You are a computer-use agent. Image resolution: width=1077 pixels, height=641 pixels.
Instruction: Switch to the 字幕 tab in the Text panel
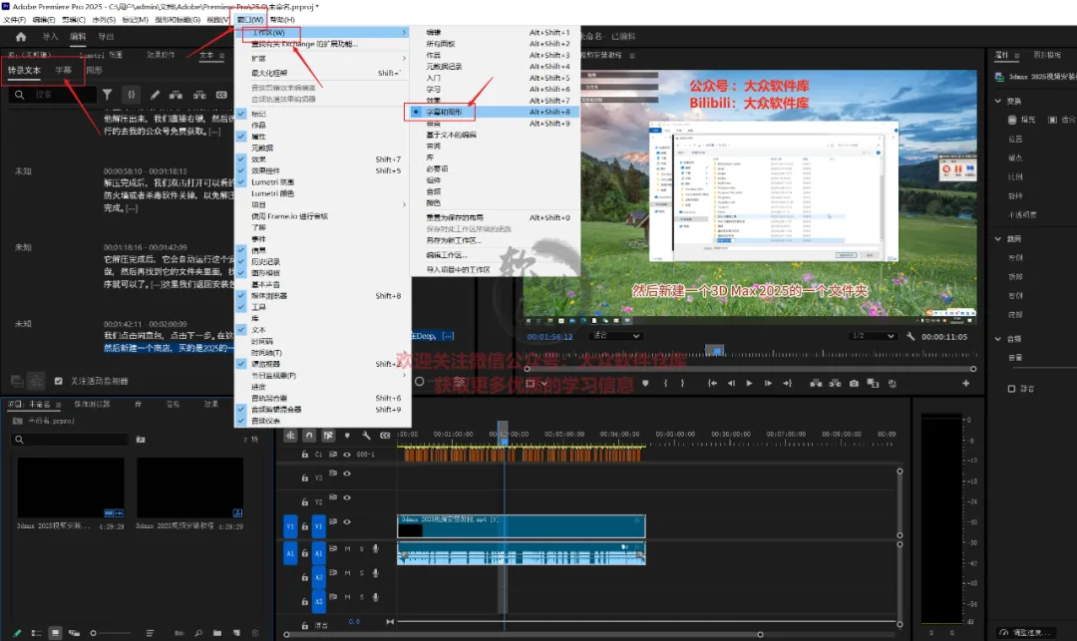point(63,71)
